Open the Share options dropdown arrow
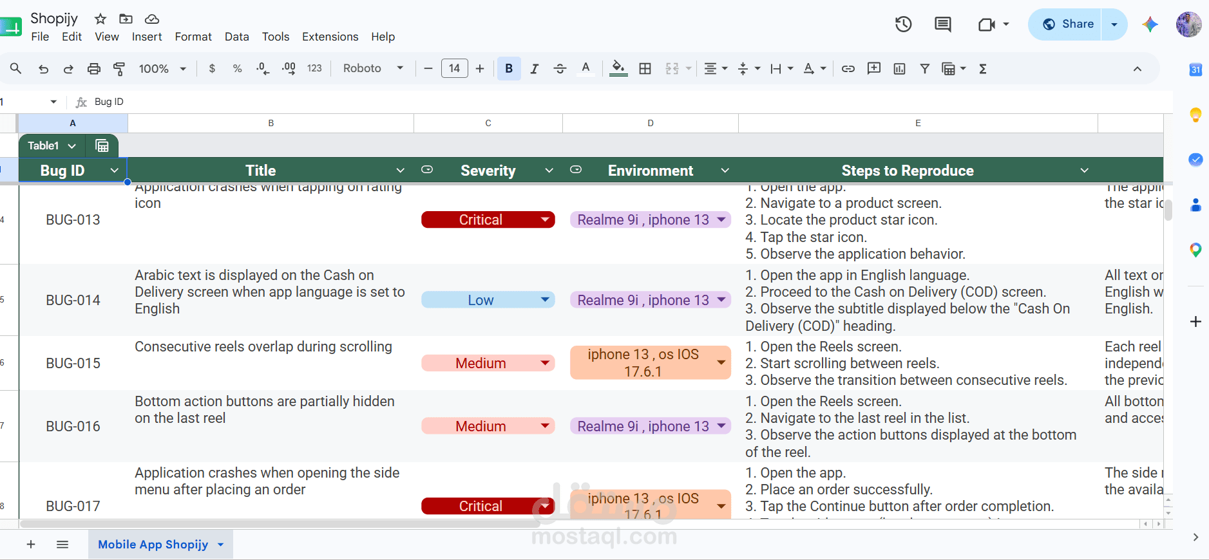 1114,24
